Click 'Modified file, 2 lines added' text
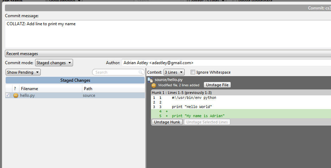Screen dimensions: 331x168 pos(179,85)
